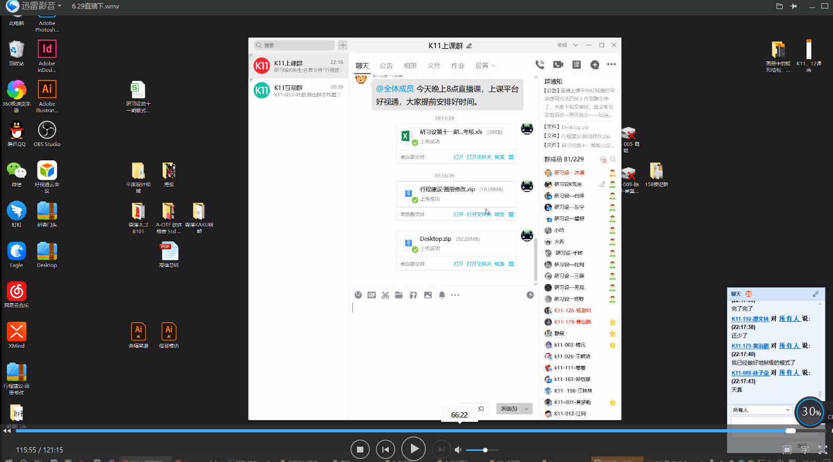The image size is (833, 462).
Task: Expand the 迅雷影音 main menu dropdown
Action: (x=59, y=6)
